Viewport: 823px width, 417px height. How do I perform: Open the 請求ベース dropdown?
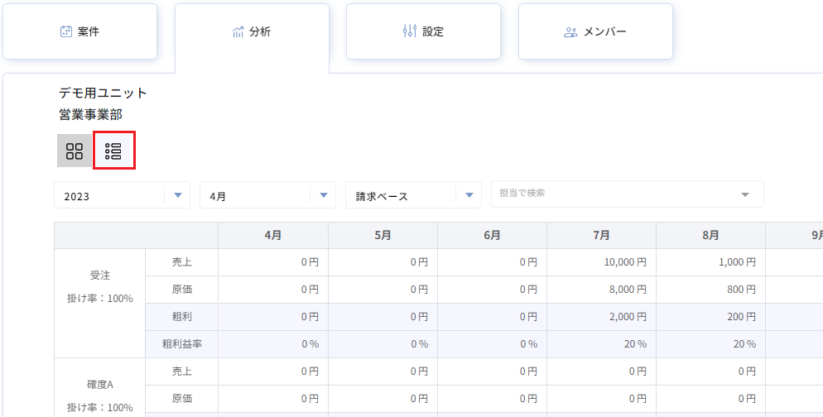pyautogui.click(x=413, y=195)
